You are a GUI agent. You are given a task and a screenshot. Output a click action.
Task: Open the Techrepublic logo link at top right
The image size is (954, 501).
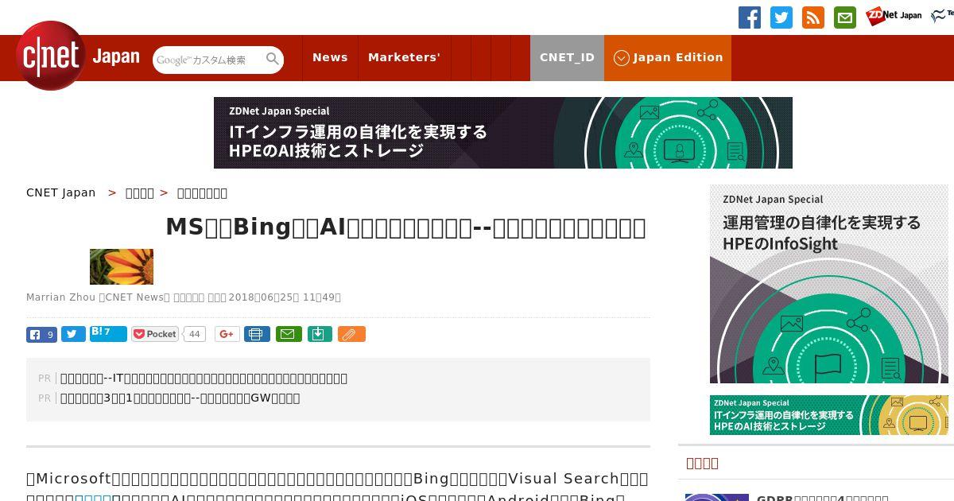pyautogui.click(x=943, y=15)
